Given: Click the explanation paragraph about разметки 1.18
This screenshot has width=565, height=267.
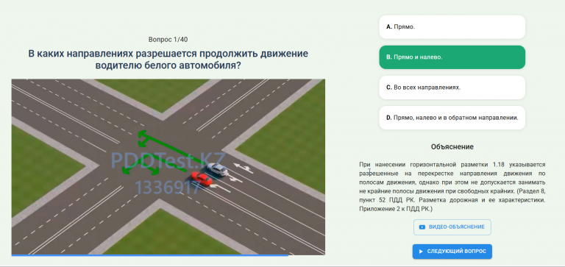Looking at the screenshot, I should click(452, 187).
